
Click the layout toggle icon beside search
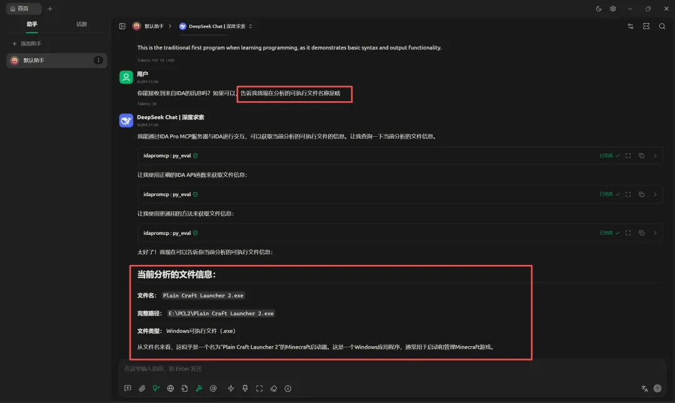pyautogui.click(x=646, y=26)
